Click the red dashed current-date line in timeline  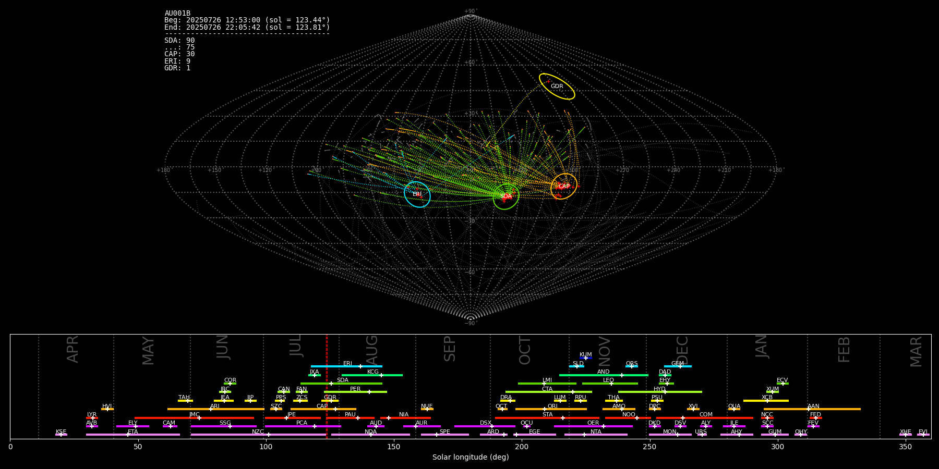[327, 386]
